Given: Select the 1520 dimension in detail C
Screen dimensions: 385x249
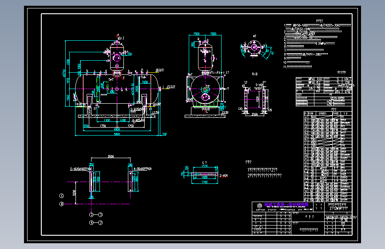Looking at the screenshot, I should 205,166.
